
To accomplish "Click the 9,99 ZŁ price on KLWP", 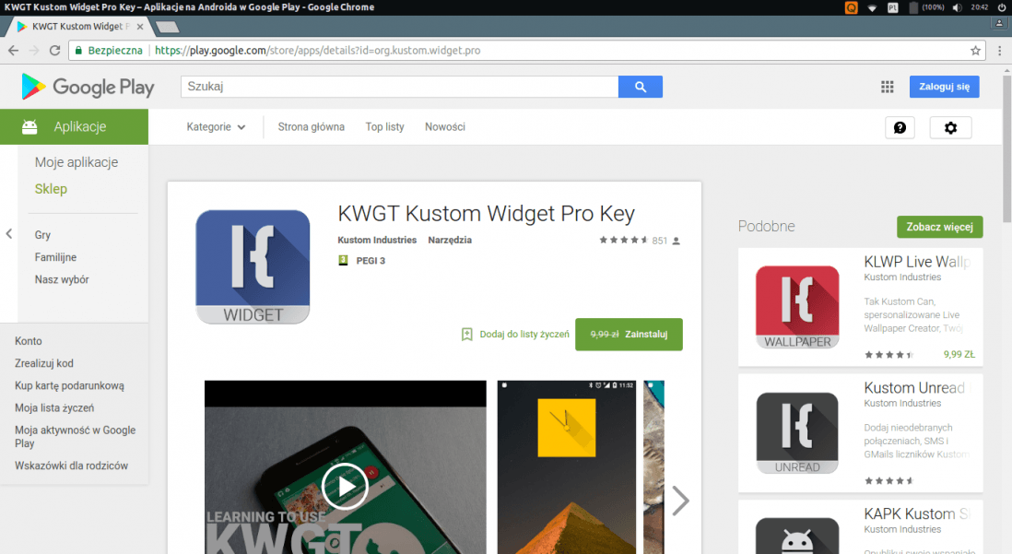I will [x=959, y=355].
